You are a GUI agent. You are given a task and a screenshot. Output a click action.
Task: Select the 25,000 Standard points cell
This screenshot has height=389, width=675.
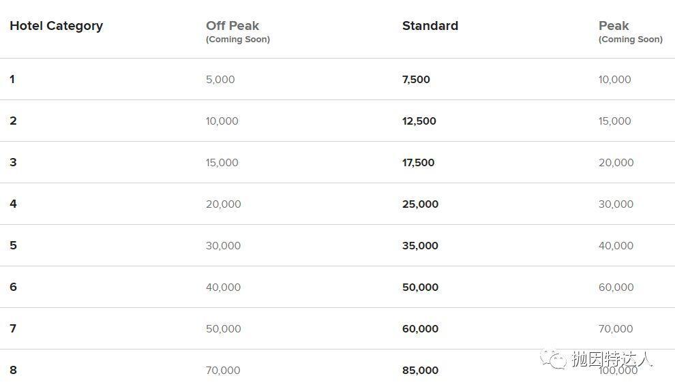pos(420,204)
